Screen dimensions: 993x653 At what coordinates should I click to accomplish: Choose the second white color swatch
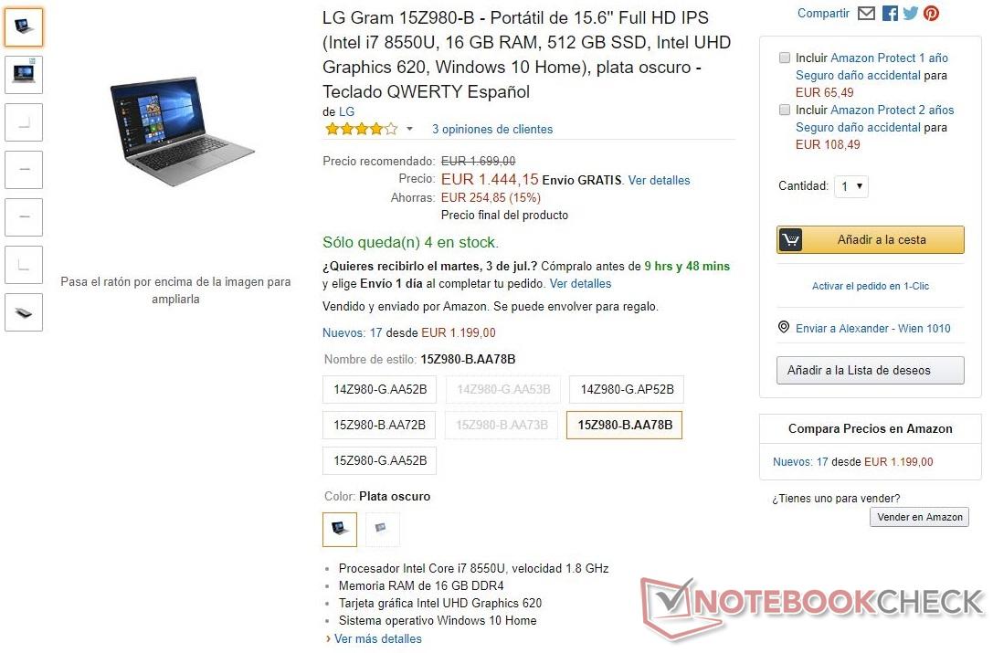pyautogui.click(x=382, y=529)
